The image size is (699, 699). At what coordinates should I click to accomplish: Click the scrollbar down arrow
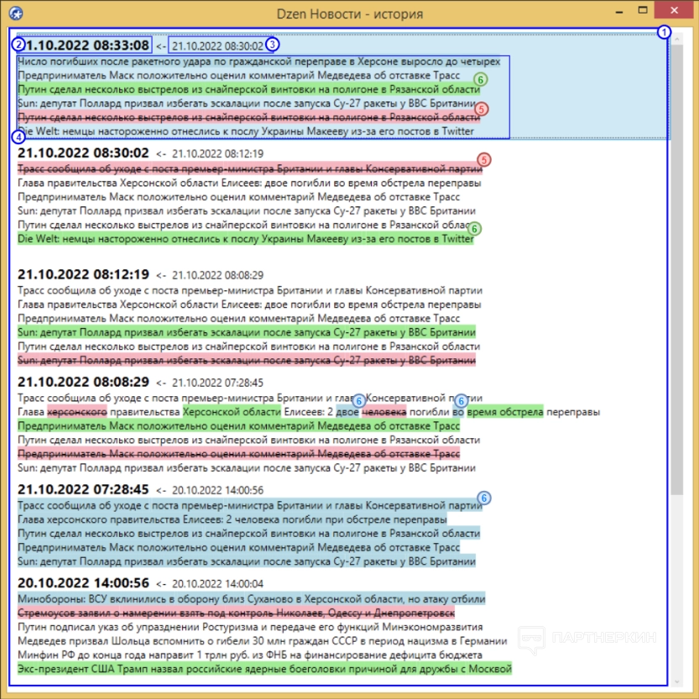pos(676,681)
